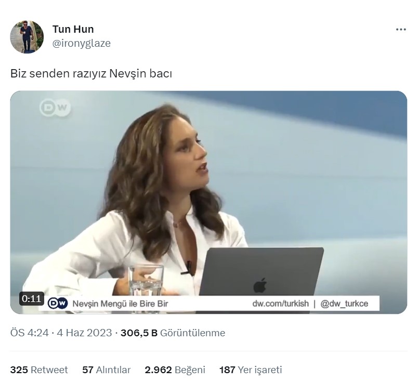Select the 0:11 video duration badge
The height and width of the screenshot is (382, 419).
click(32, 299)
